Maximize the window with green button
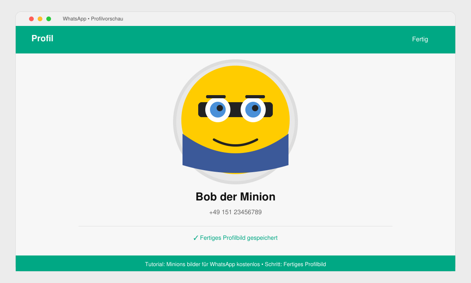 pyautogui.click(x=49, y=19)
